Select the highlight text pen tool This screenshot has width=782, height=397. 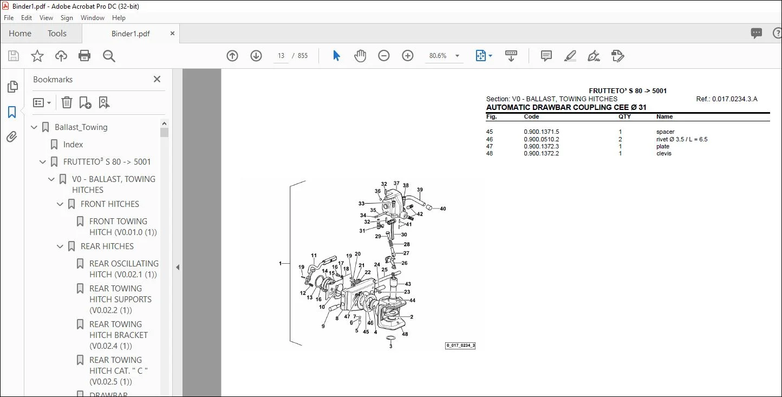click(x=570, y=56)
